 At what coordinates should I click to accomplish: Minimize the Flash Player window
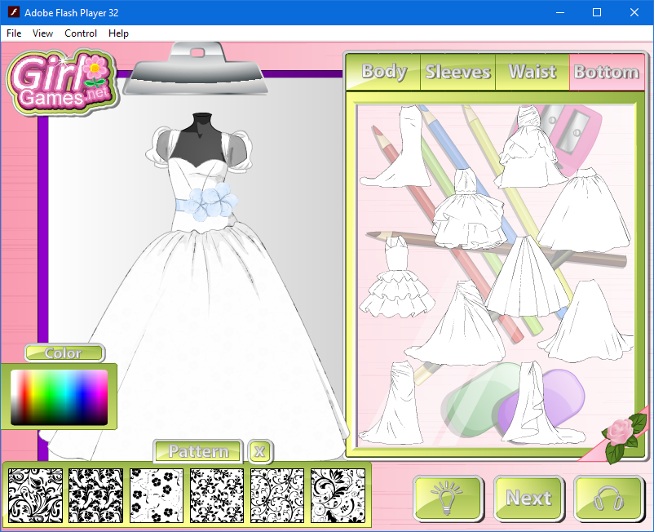click(560, 12)
